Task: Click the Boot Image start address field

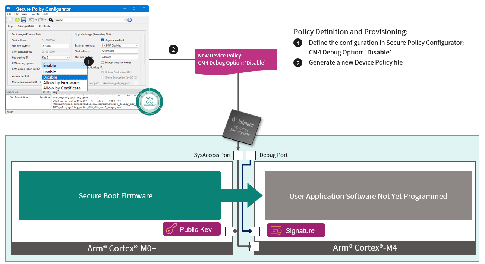Action: [x=56, y=40]
